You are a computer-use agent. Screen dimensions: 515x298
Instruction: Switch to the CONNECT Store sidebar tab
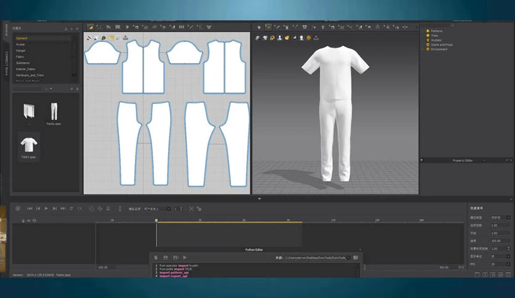pos(6,63)
